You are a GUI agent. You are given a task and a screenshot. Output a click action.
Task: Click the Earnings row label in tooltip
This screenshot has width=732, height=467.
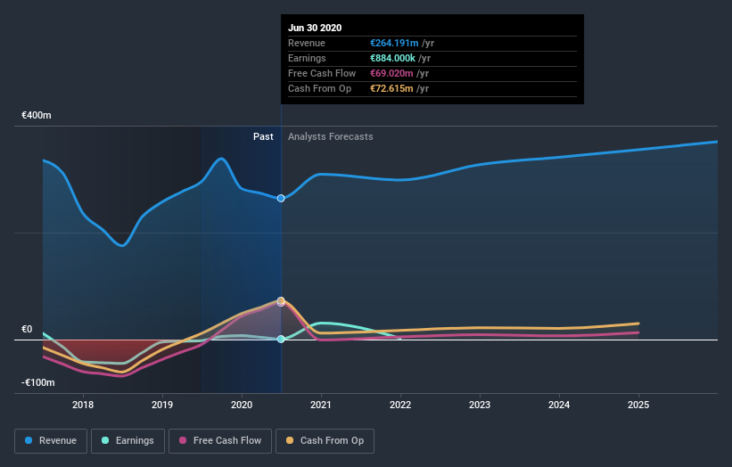(308, 58)
